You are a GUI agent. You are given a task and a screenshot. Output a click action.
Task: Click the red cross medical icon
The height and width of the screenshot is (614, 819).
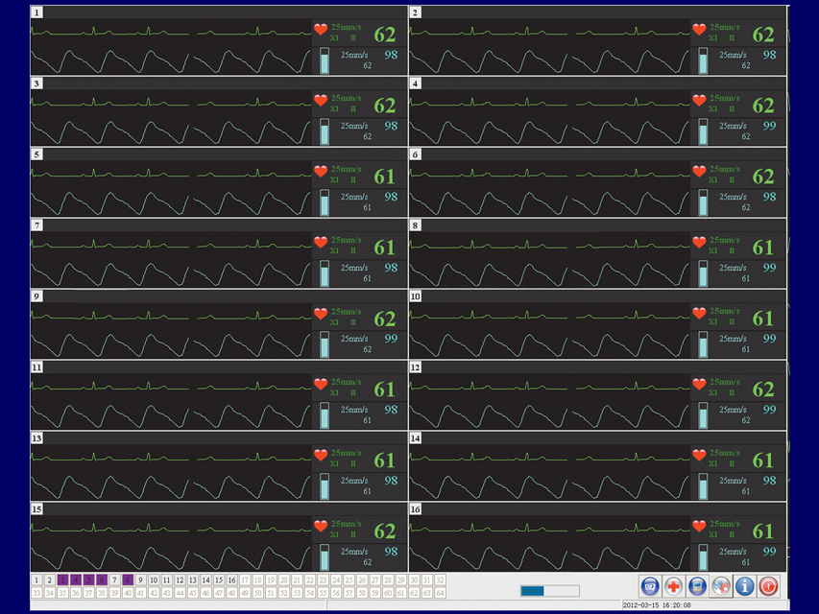coord(674,586)
